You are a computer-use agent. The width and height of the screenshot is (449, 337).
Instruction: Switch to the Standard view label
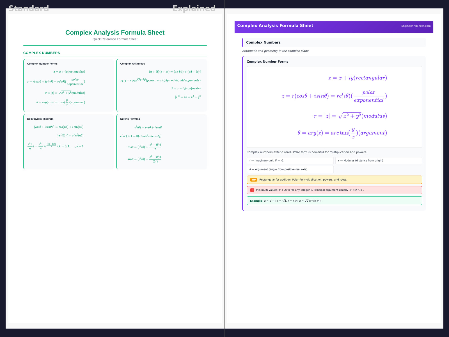[x=29, y=8]
